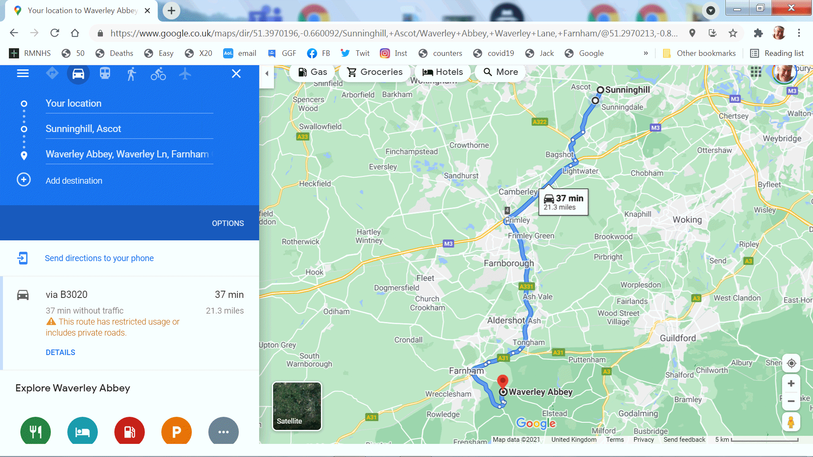Go back in the browser

[x=14, y=33]
